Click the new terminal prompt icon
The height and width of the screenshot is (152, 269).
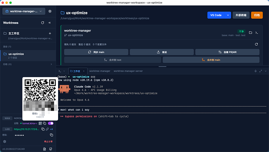[60, 71]
